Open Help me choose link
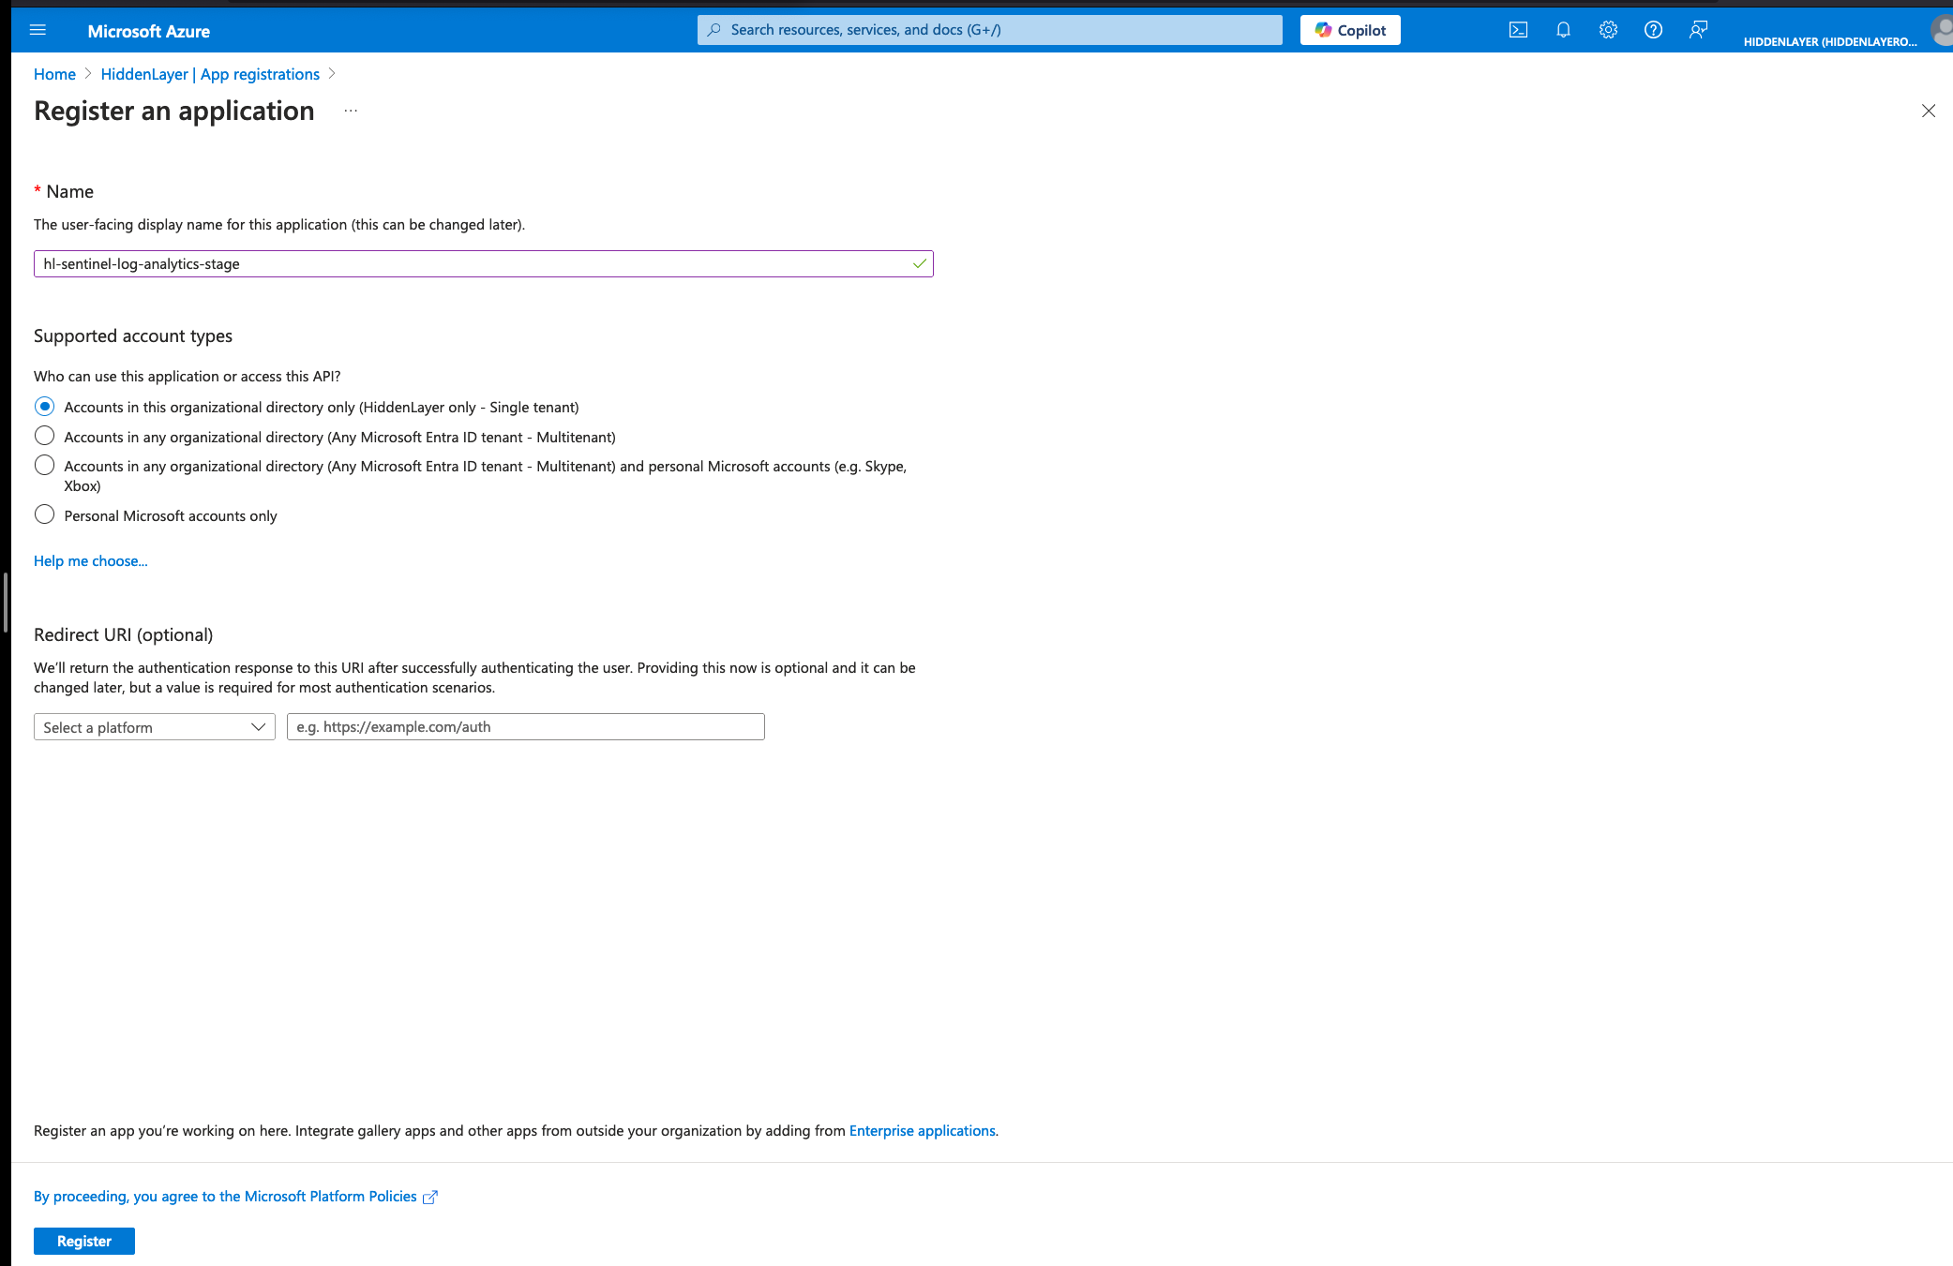 click(x=90, y=560)
